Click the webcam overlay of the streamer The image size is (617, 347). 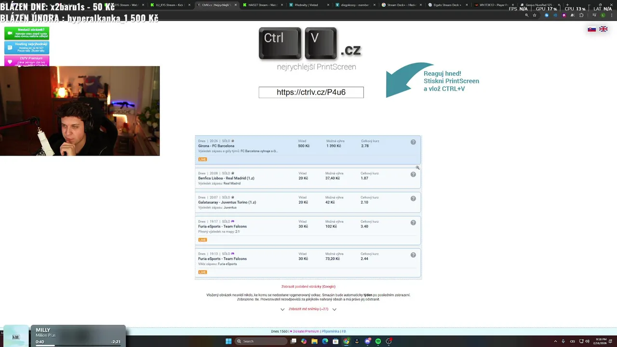(80, 111)
